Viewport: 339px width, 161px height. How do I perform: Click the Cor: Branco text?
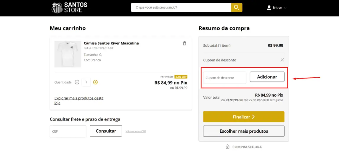pyautogui.click(x=92, y=60)
